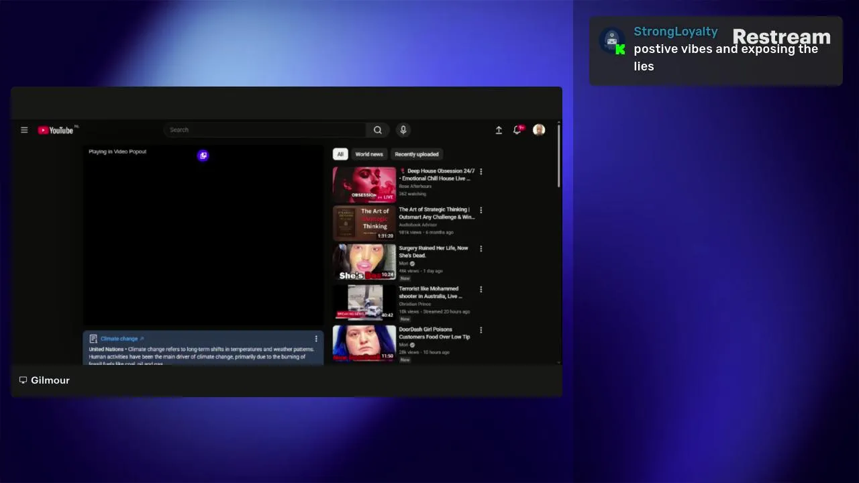Click title The Art of Strategic Thinking
The image size is (859, 483).
[x=437, y=213]
